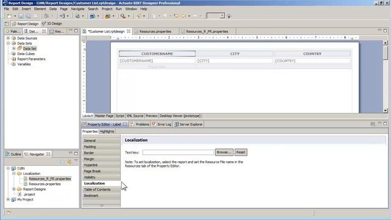Open the Window menu
The width and height of the screenshot is (391, 220).
[x=131, y=9]
